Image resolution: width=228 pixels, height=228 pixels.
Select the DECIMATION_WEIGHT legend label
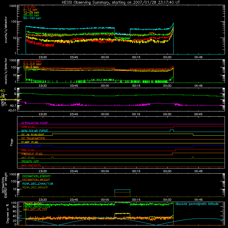pyautogui.click(x=36, y=180)
